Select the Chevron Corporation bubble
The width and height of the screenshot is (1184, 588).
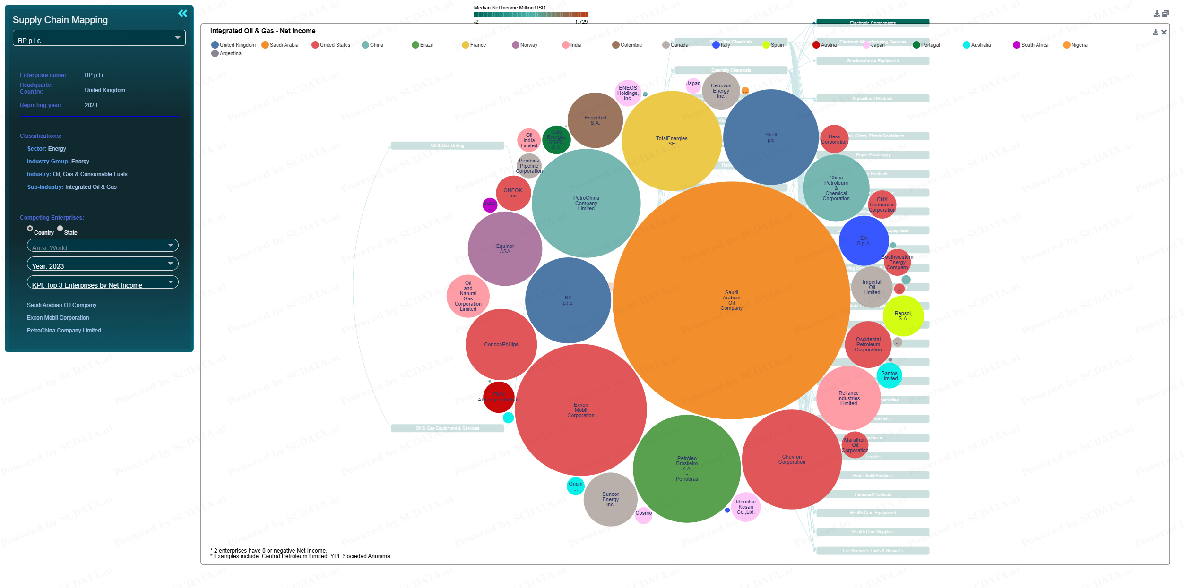(x=792, y=460)
